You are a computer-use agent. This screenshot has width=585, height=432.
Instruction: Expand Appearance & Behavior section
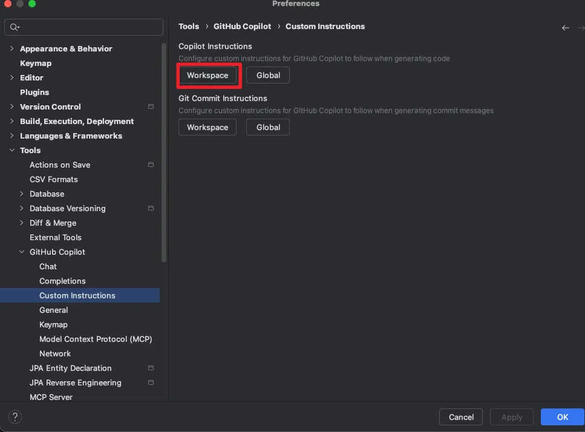[12, 49]
